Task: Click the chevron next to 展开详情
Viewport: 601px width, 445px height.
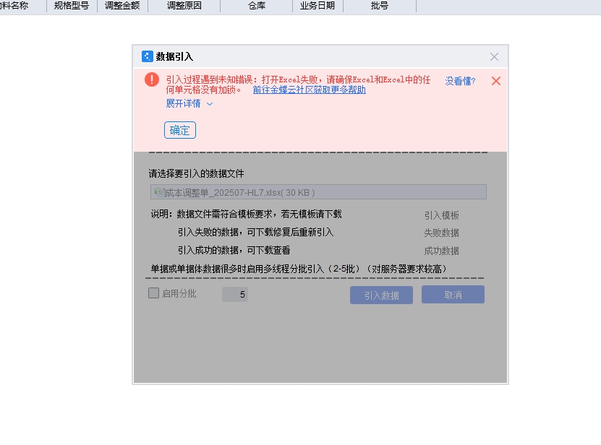Action: click(x=210, y=104)
